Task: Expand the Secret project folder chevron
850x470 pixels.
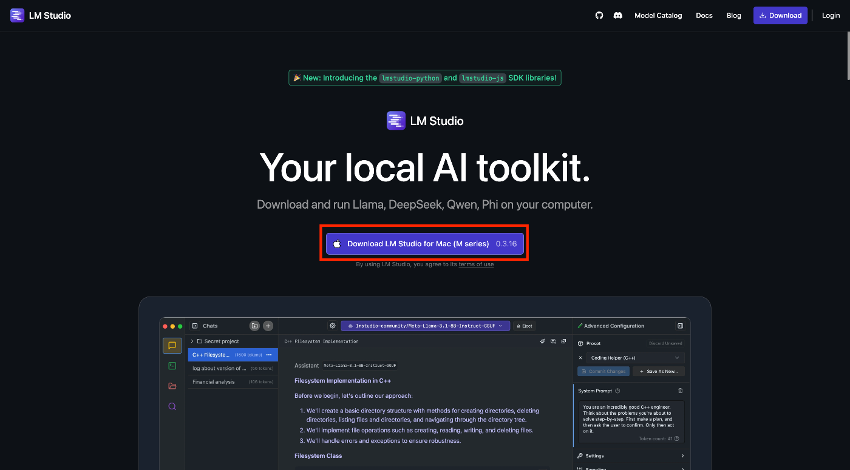Action: click(x=192, y=341)
